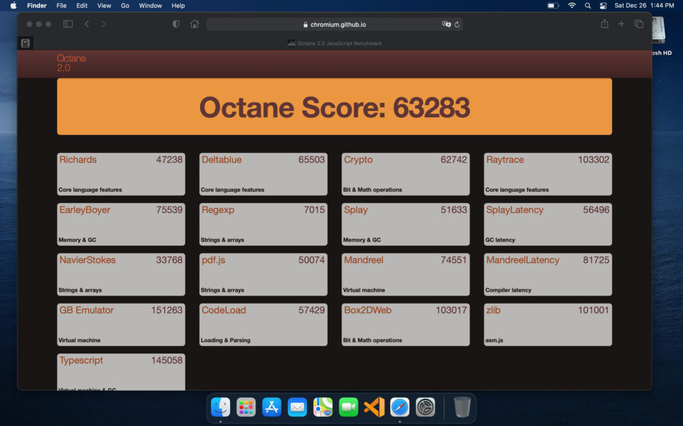The width and height of the screenshot is (683, 426).
Task: Open Control Center
Action: coord(603,5)
